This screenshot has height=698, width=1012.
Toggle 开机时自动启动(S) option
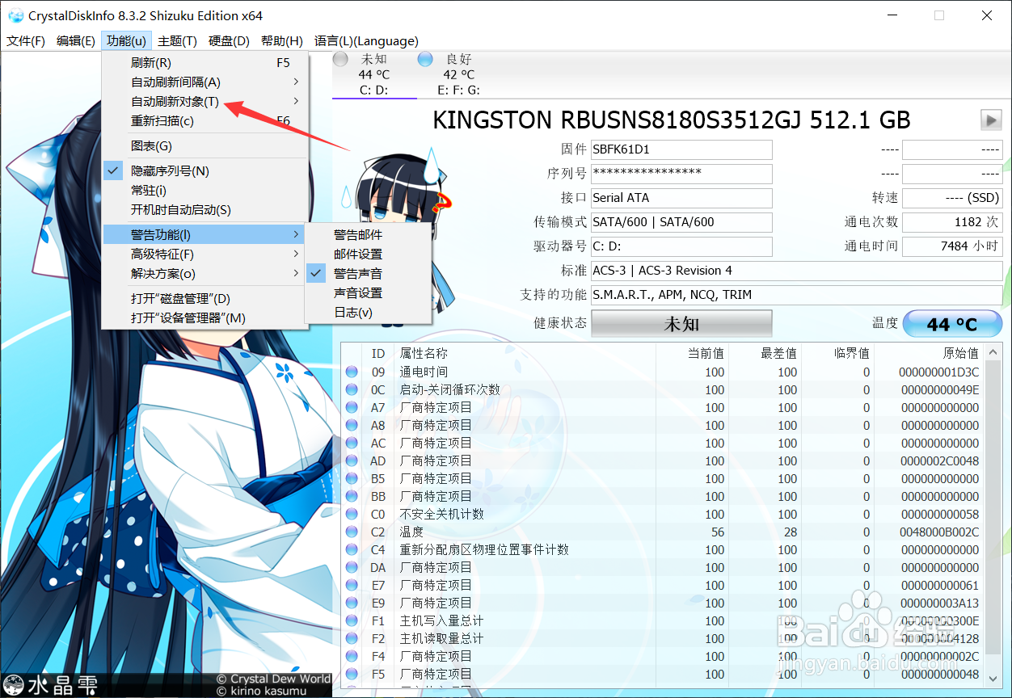[205, 210]
